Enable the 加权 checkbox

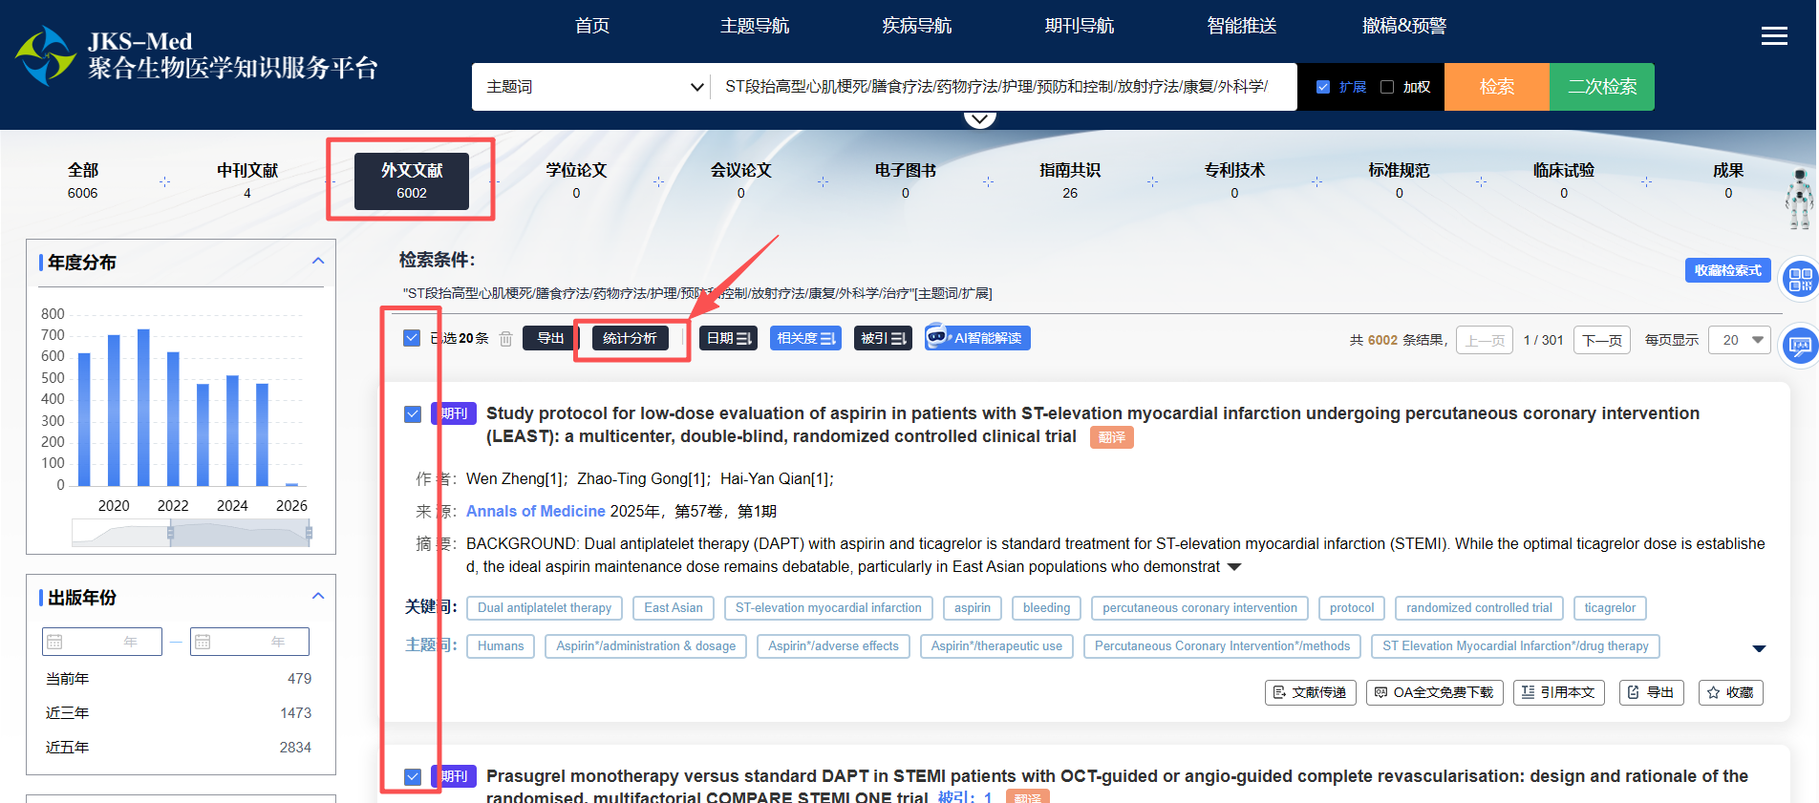(1387, 87)
